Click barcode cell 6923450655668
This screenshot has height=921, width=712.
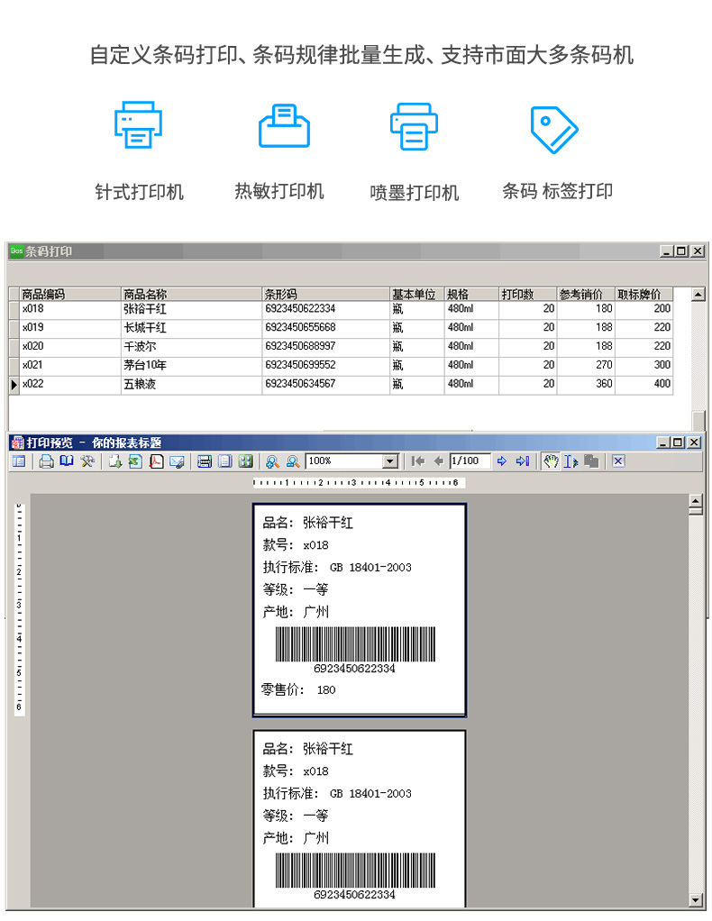pyautogui.click(x=325, y=328)
